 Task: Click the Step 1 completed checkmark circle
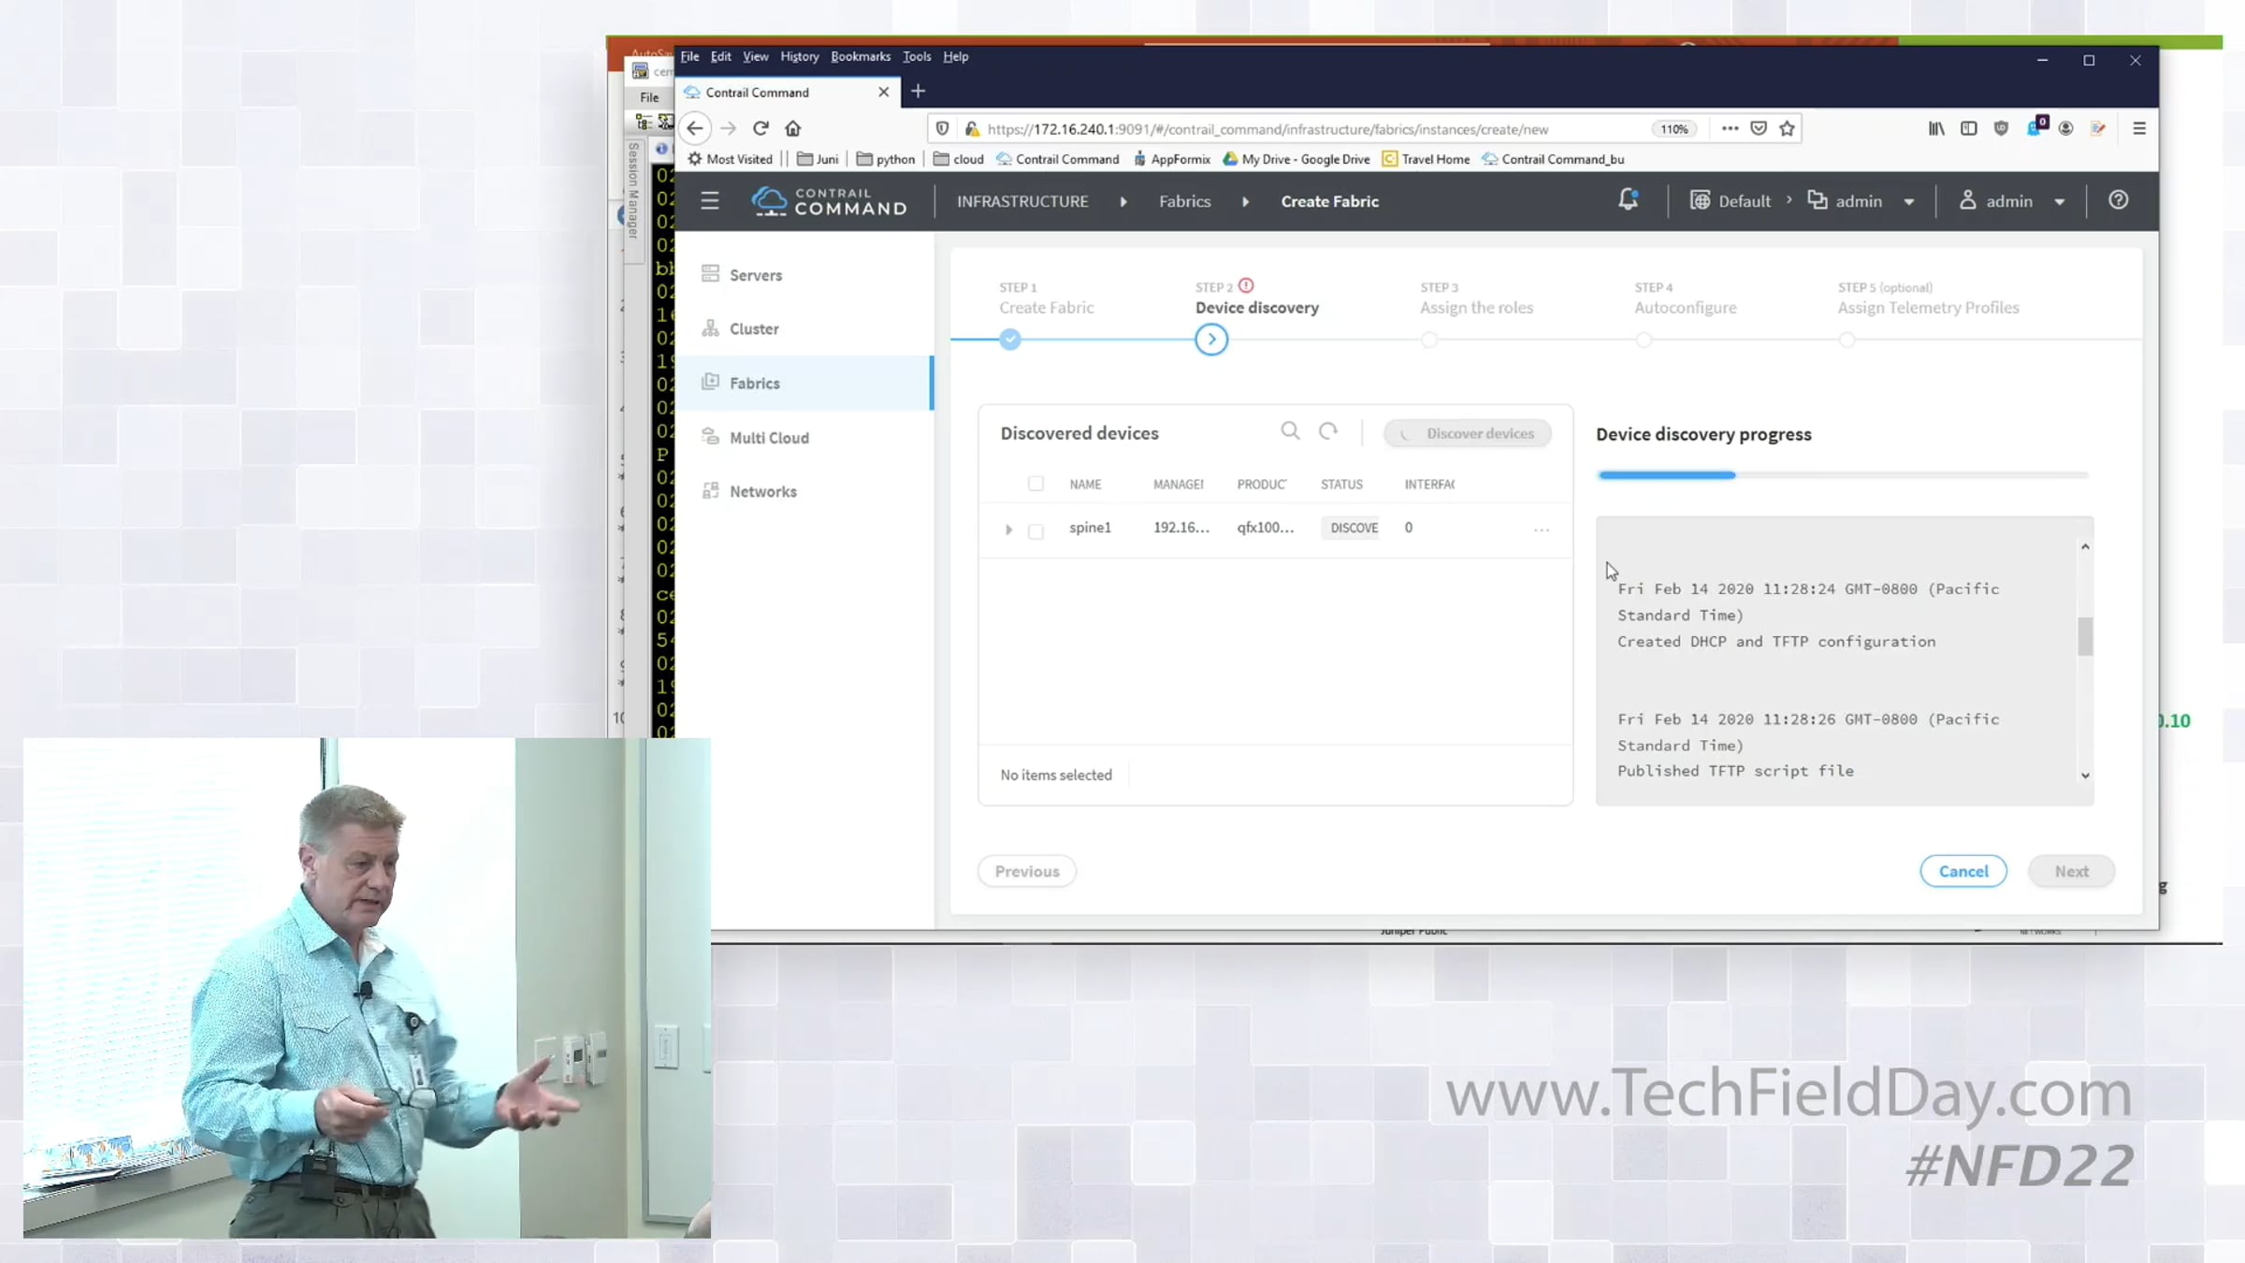(x=1009, y=340)
